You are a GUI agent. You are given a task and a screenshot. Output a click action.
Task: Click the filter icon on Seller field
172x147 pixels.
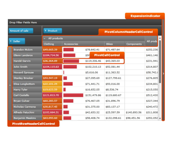[11, 41]
